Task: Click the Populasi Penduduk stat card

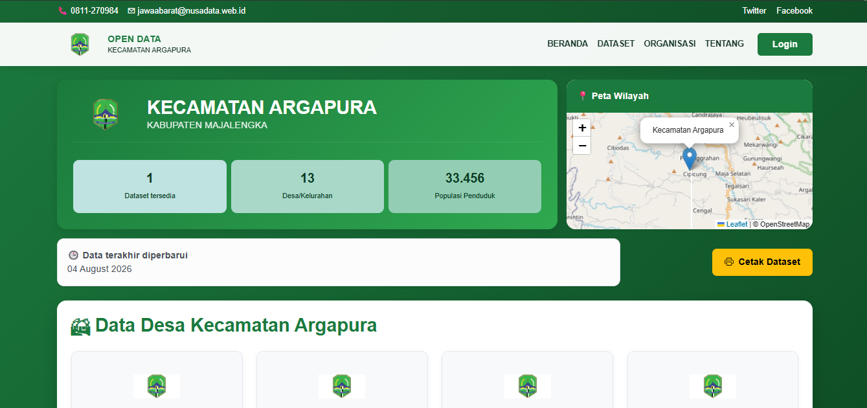Action: 465,187
